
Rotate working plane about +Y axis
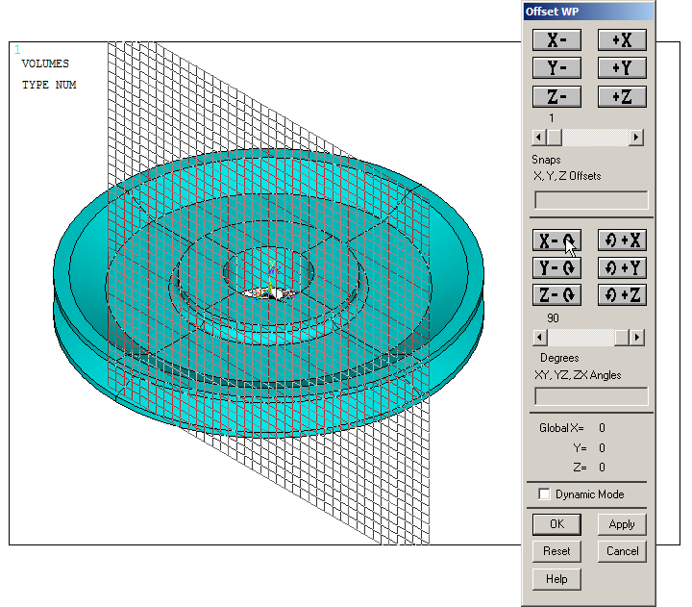(622, 267)
